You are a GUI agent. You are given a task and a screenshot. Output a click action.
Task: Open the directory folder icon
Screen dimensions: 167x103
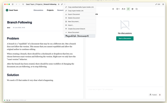(x=137, y=9)
